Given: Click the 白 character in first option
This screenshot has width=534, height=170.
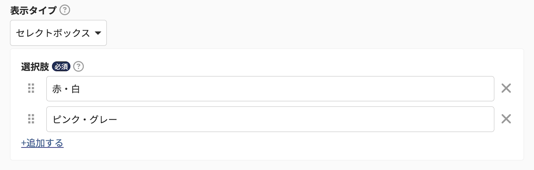Looking at the screenshot, I should [76, 89].
